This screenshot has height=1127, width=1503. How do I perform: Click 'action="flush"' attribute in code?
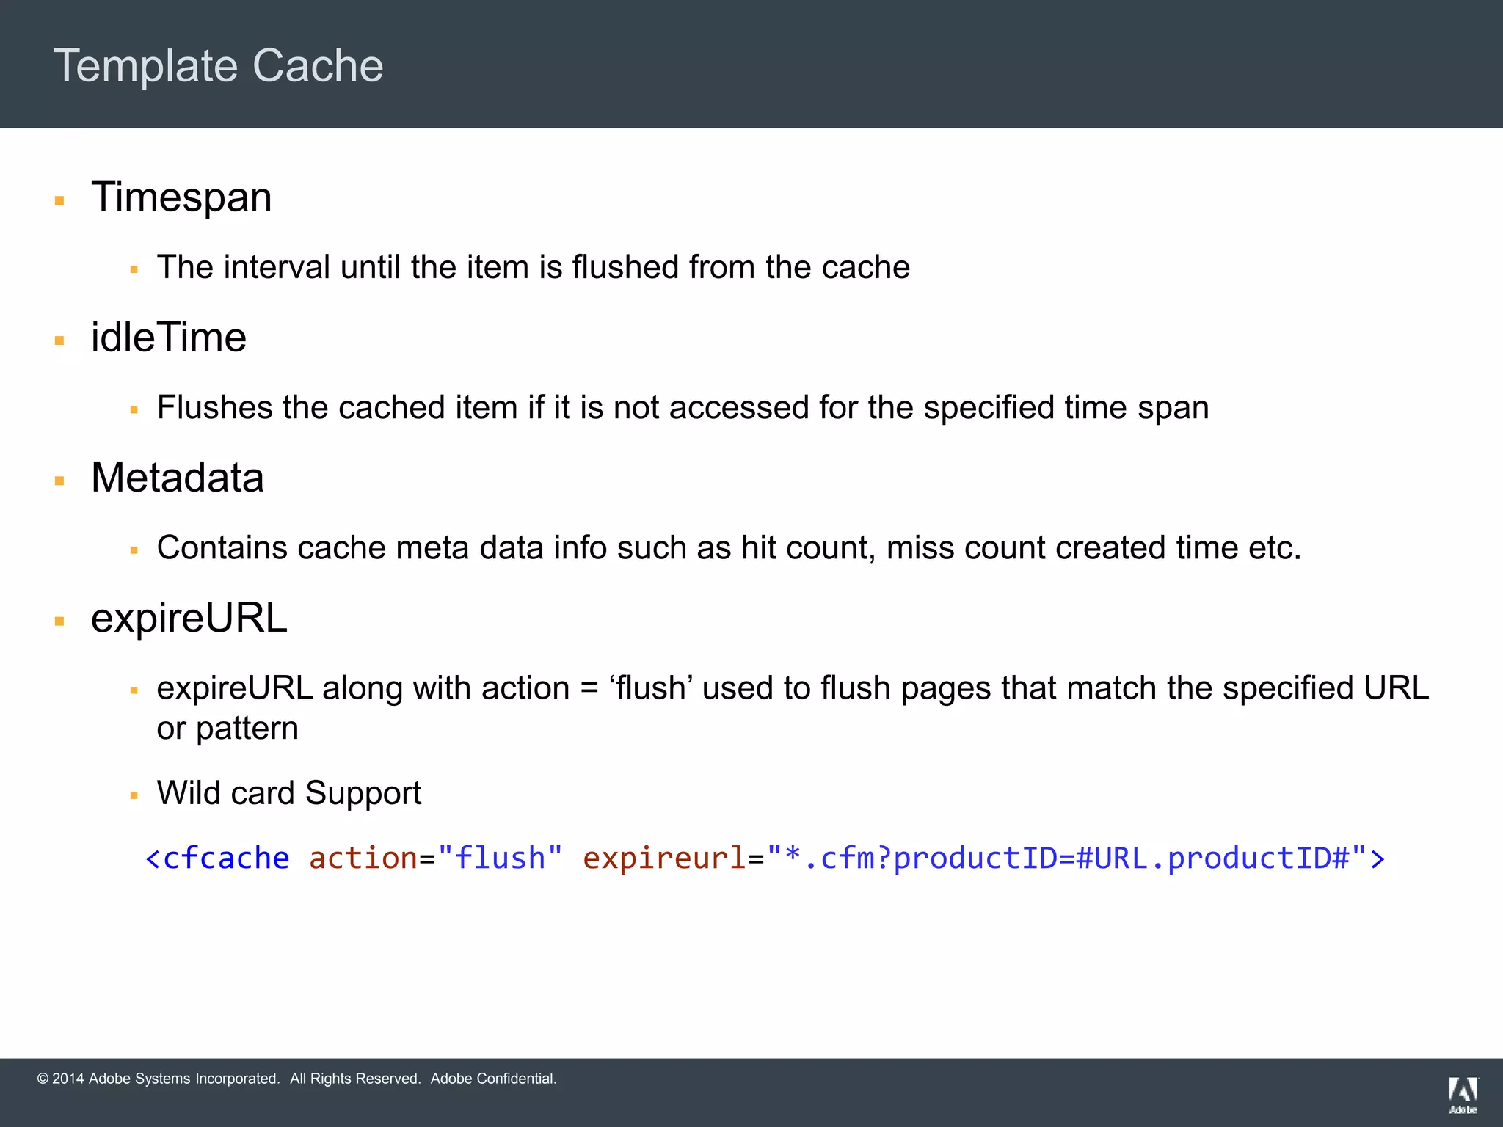click(436, 858)
